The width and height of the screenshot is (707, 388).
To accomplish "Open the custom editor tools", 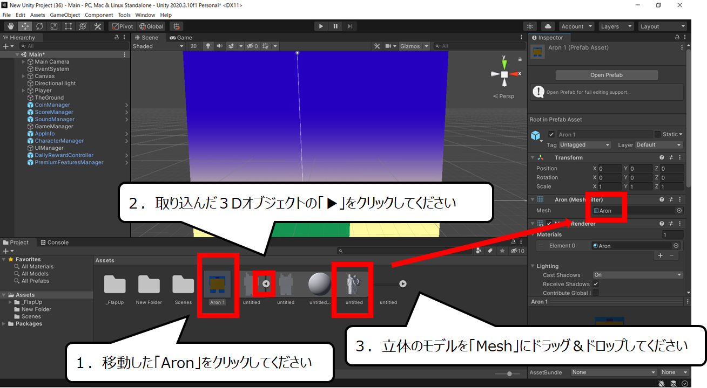I will coord(98,26).
